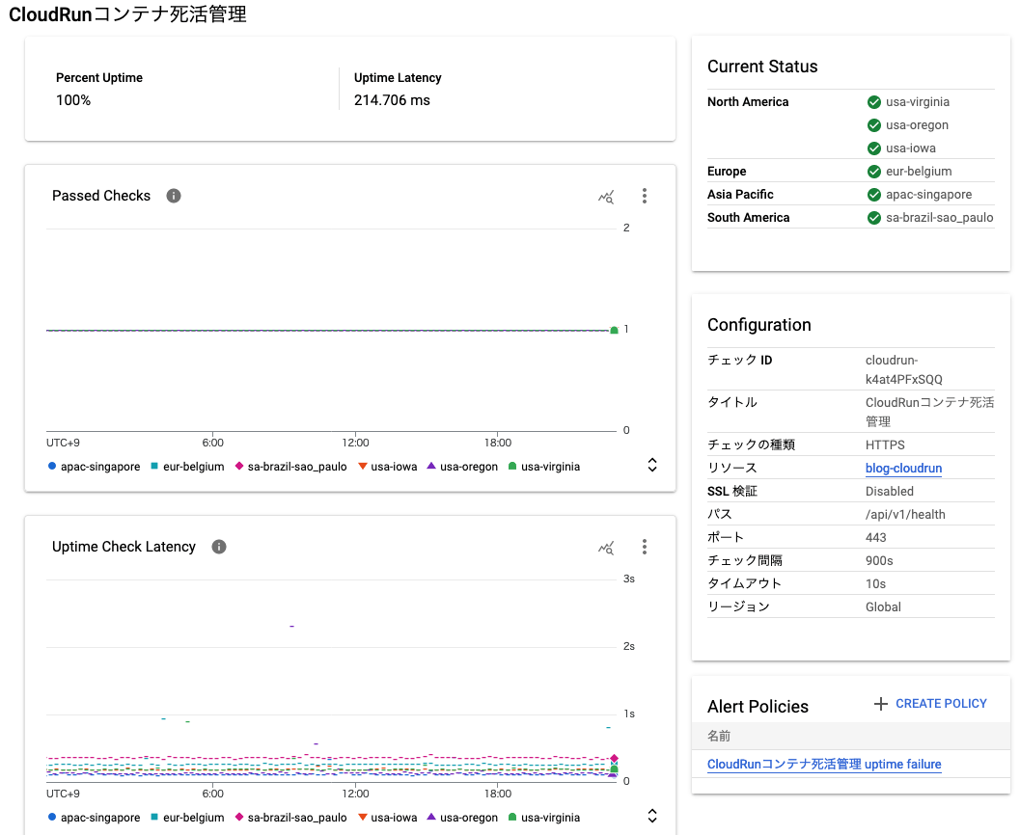The width and height of the screenshot is (1020, 835).
Task: Toggle usa-iowa in Passed Checks legend
Action: click(x=388, y=467)
